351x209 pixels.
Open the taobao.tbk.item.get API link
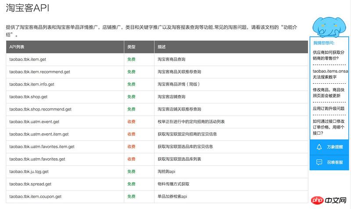point(28,60)
